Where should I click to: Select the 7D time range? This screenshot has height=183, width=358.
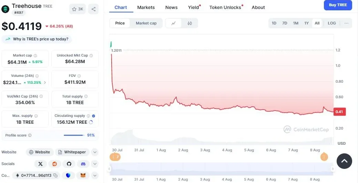point(285,23)
